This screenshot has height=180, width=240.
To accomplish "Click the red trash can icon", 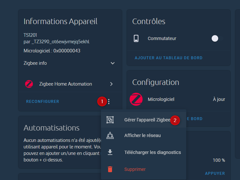I will tap(110, 169).
